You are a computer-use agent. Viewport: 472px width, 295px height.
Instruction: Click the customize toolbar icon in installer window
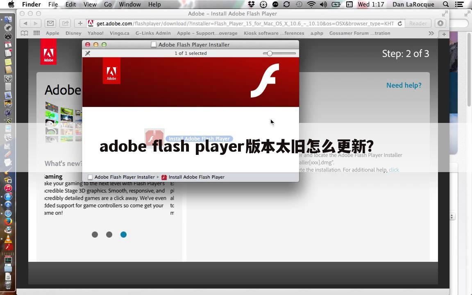pyautogui.click(x=88, y=53)
